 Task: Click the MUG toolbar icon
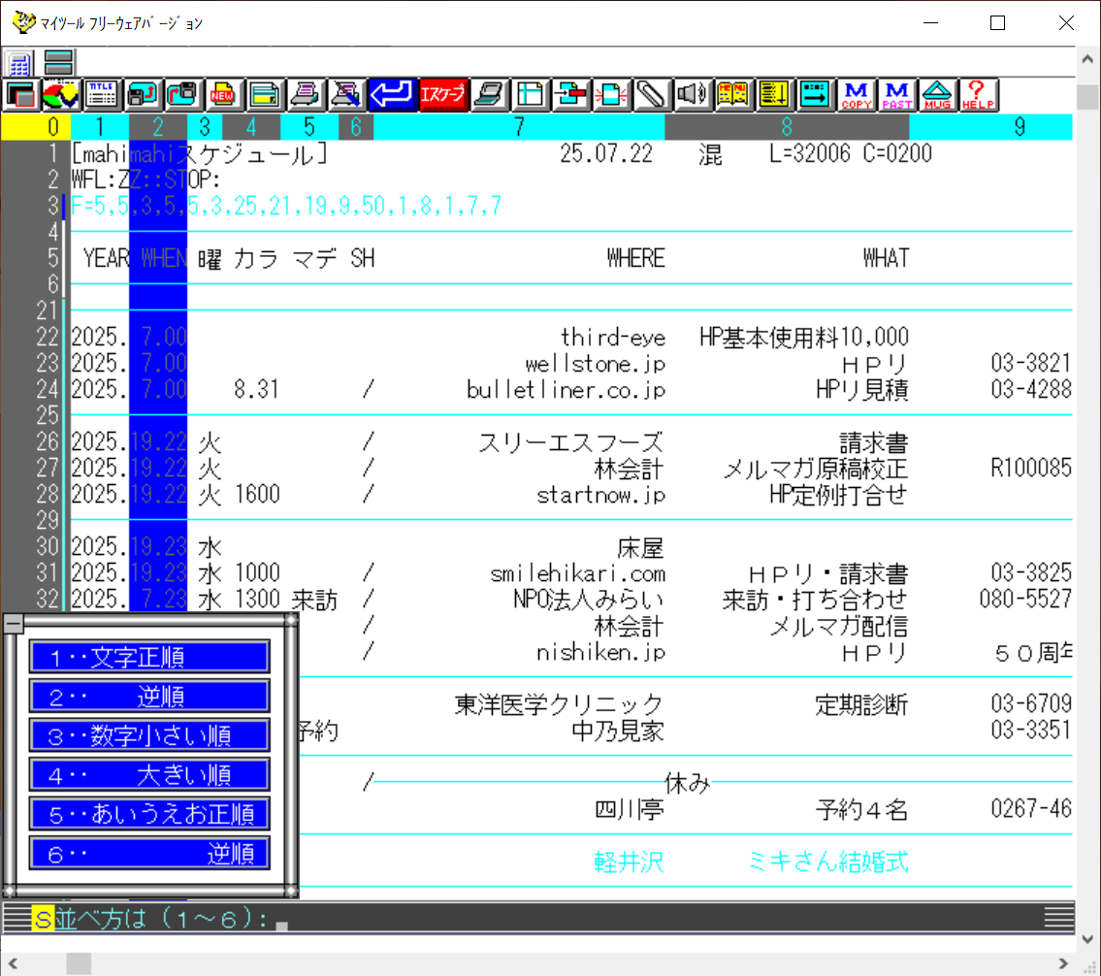pyautogui.click(x=937, y=94)
